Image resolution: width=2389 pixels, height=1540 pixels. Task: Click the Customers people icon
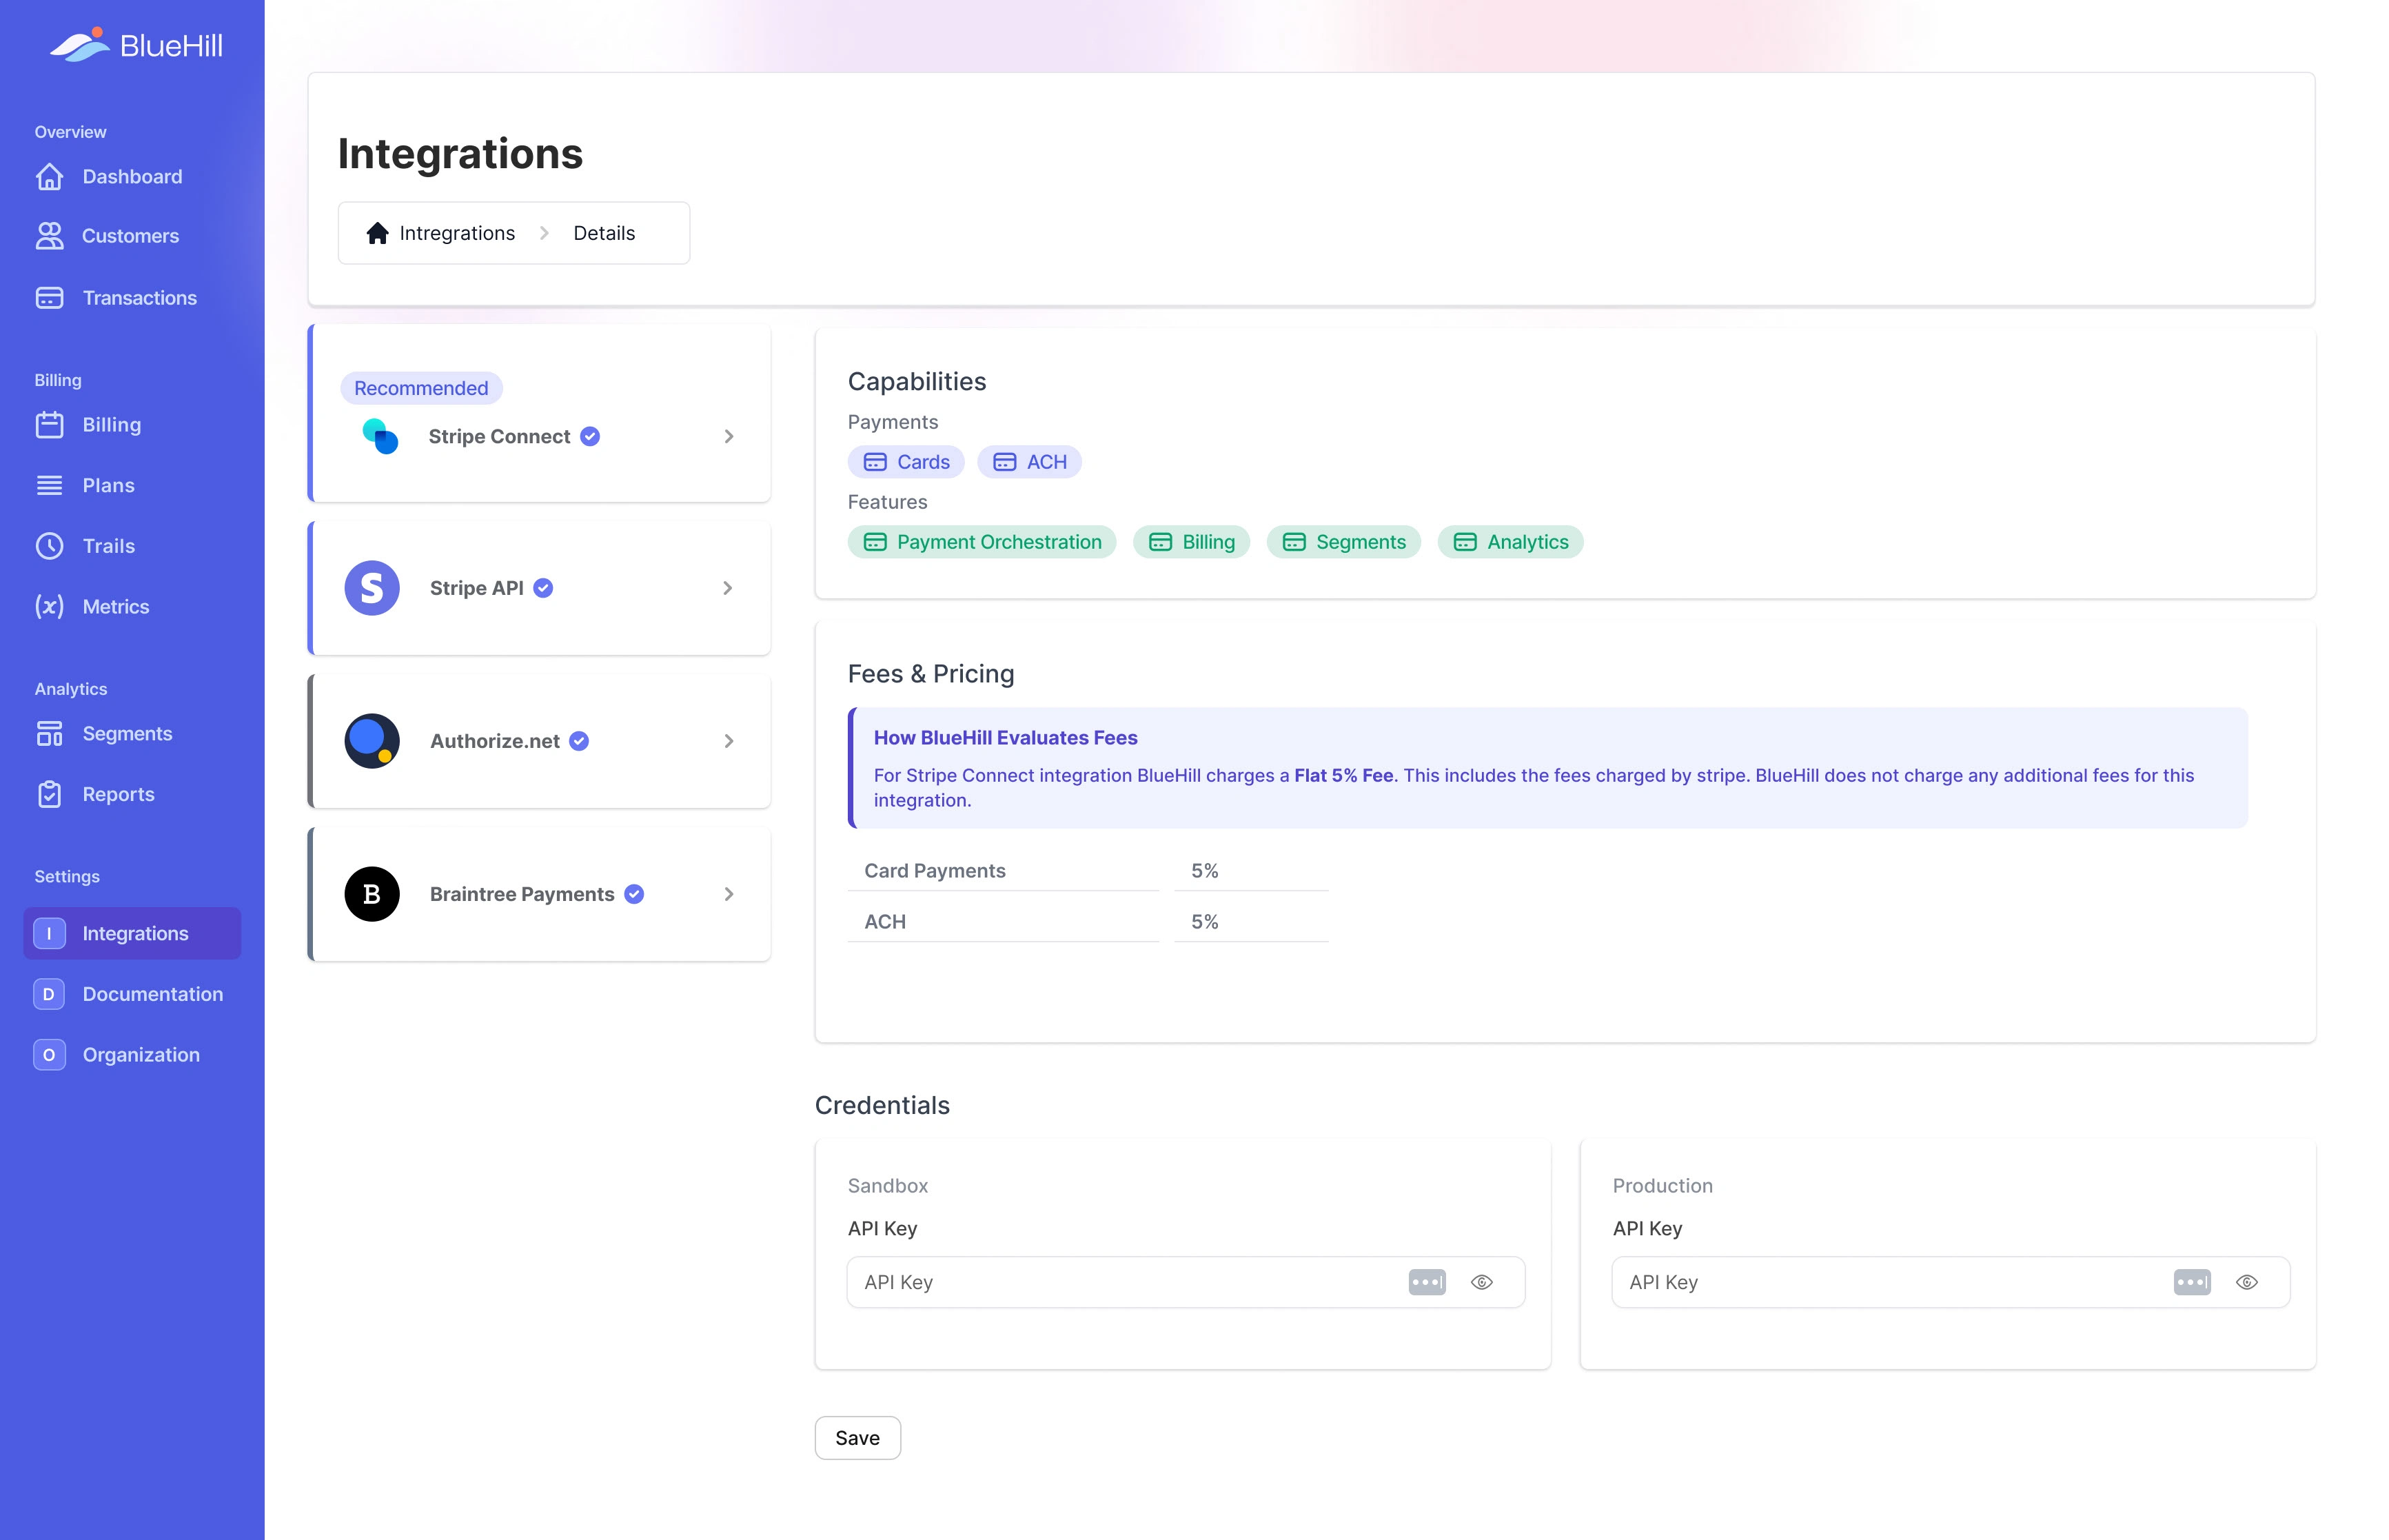click(49, 236)
